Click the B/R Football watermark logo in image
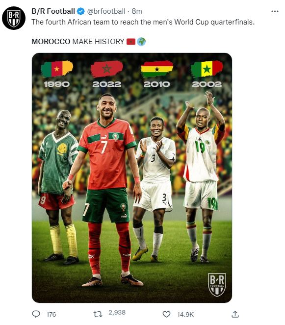Screen dimensions: 285x325 pyautogui.click(x=217, y=285)
